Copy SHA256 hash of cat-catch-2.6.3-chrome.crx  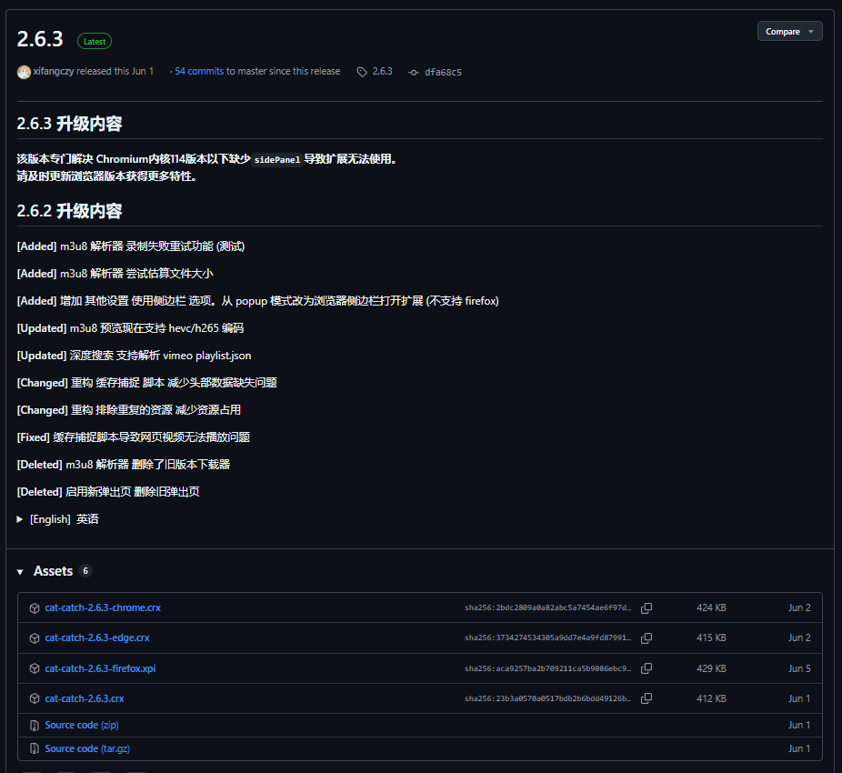(x=647, y=607)
